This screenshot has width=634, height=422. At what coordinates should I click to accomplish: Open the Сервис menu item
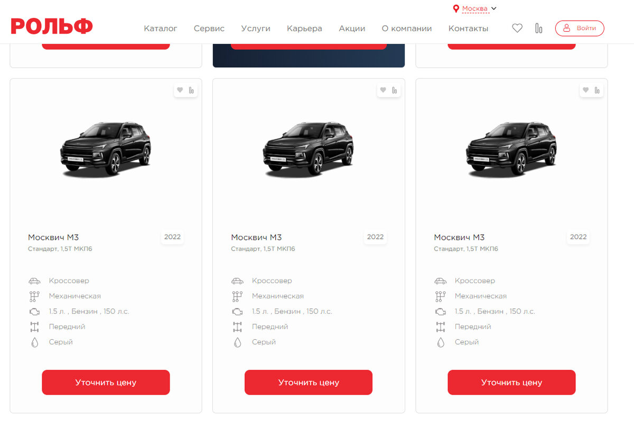pyautogui.click(x=209, y=28)
